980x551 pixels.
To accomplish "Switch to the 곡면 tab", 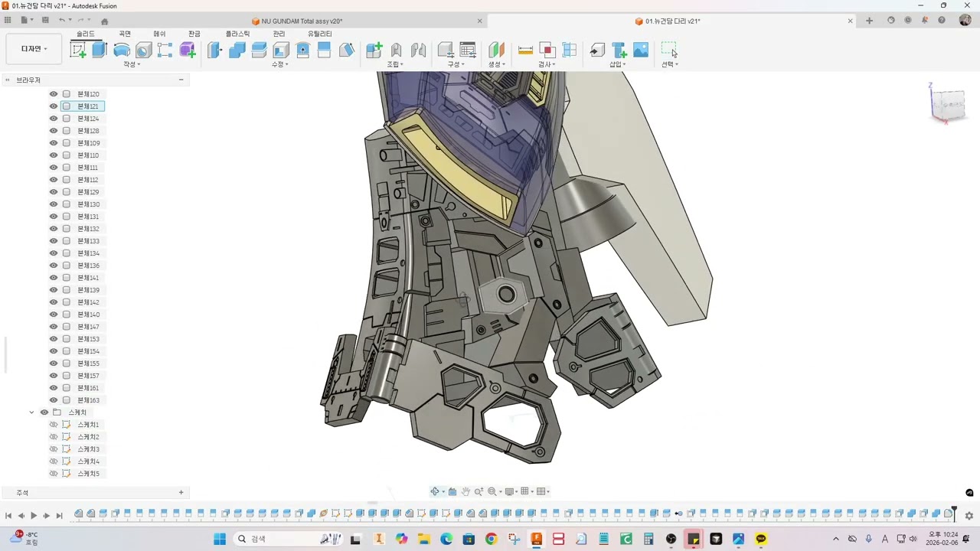I will pos(125,34).
